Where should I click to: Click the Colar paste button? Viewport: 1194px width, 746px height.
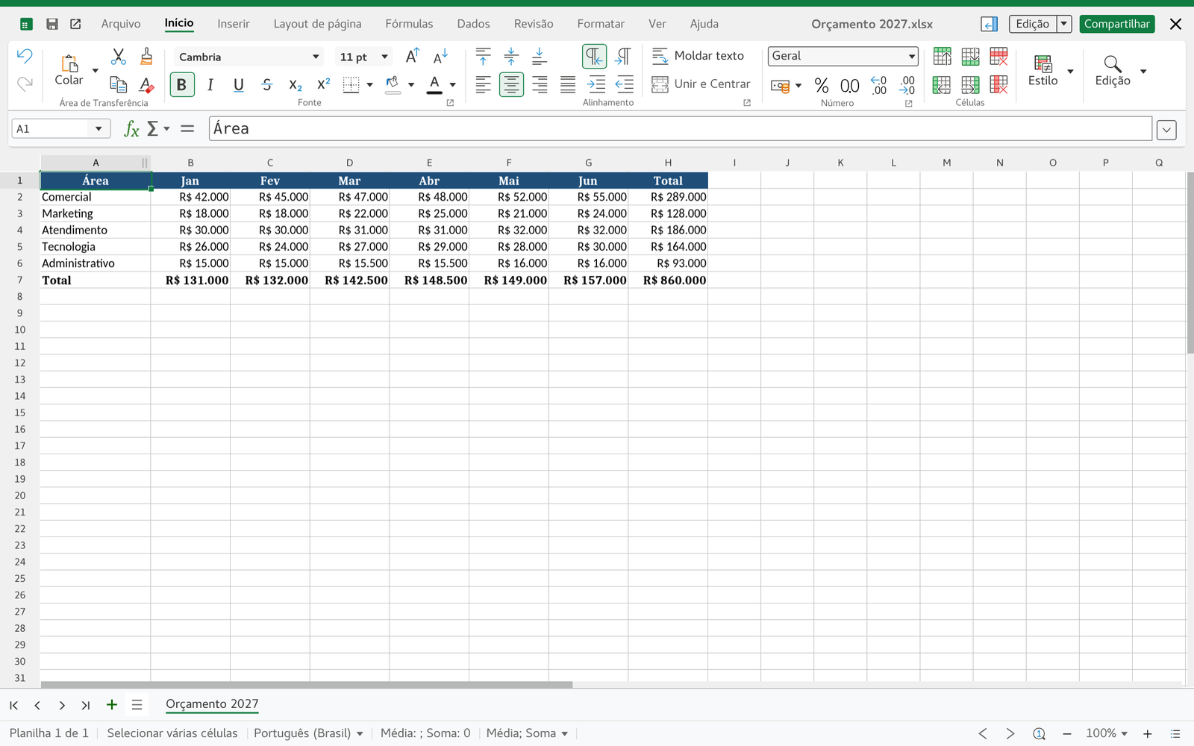69,70
